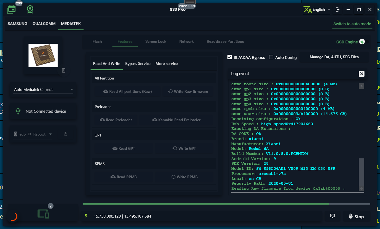Open the Flash tab

(x=97, y=41)
